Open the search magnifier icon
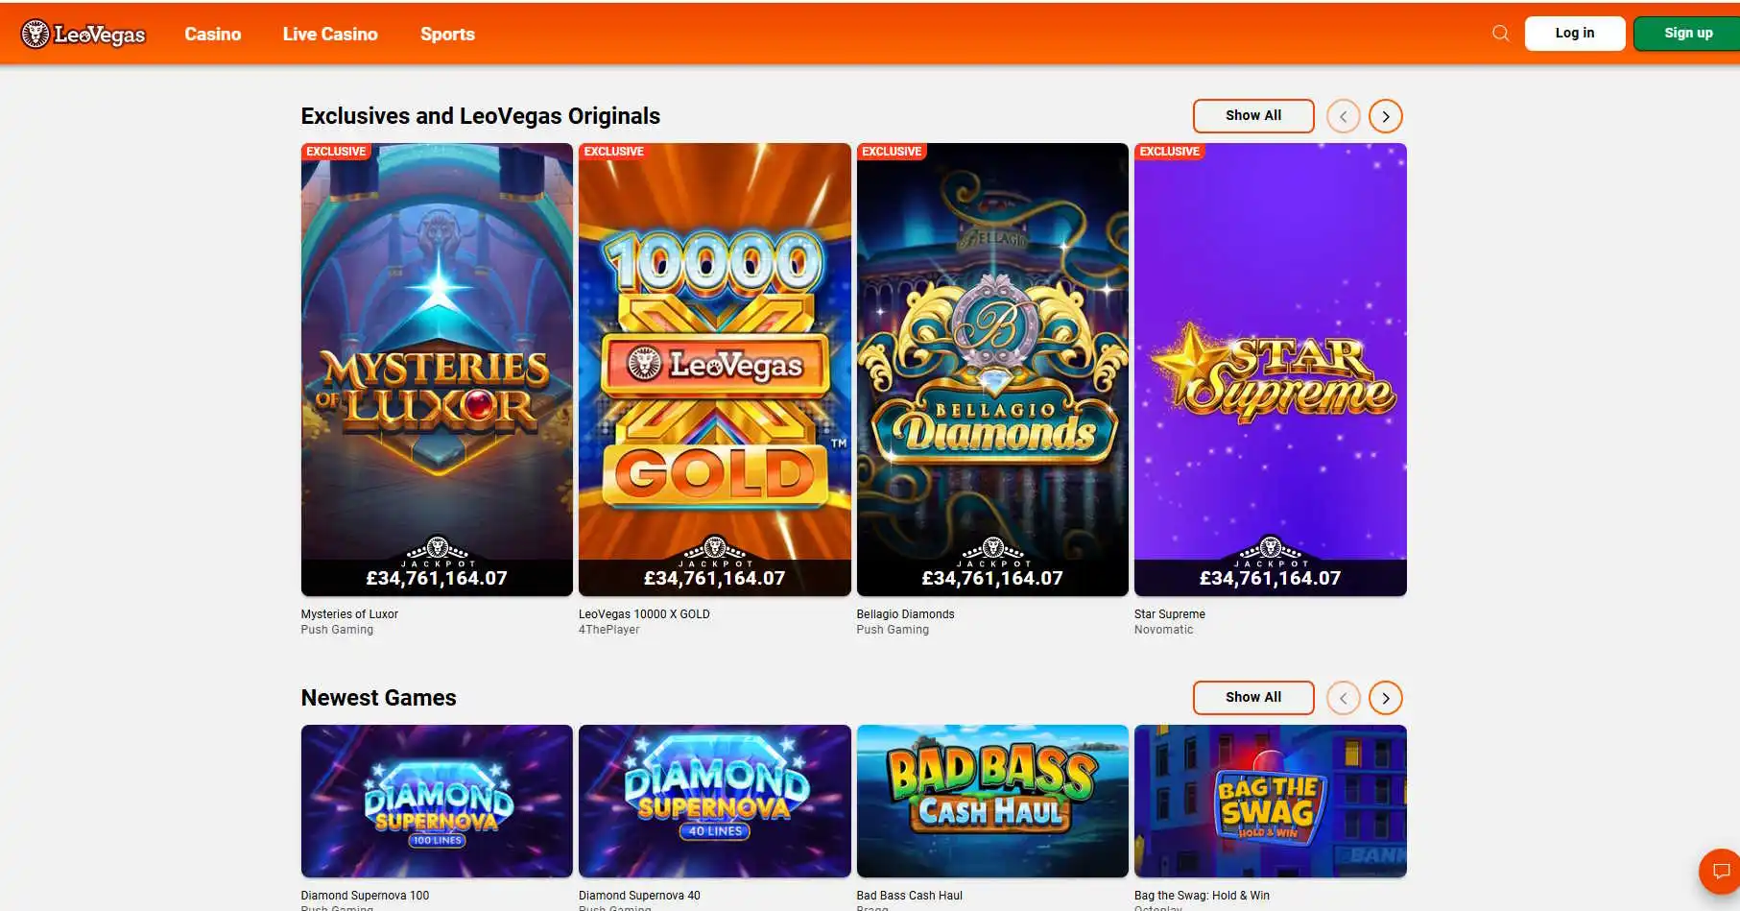This screenshot has height=911, width=1740. [x=1501, y=34]
